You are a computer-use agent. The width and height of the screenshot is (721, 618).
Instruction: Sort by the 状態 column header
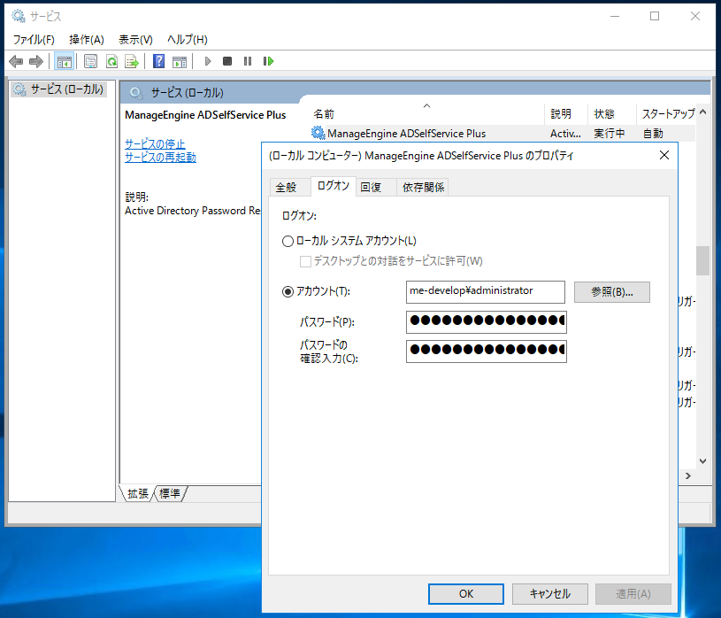tap(612, 113)
